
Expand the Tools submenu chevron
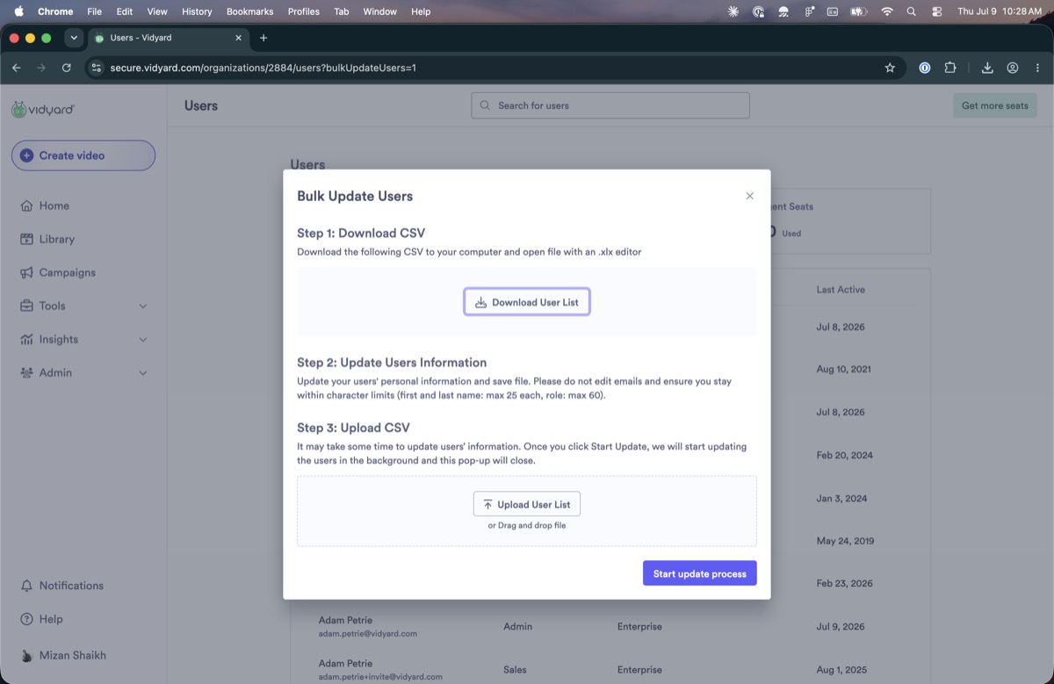tap(143, 306)
